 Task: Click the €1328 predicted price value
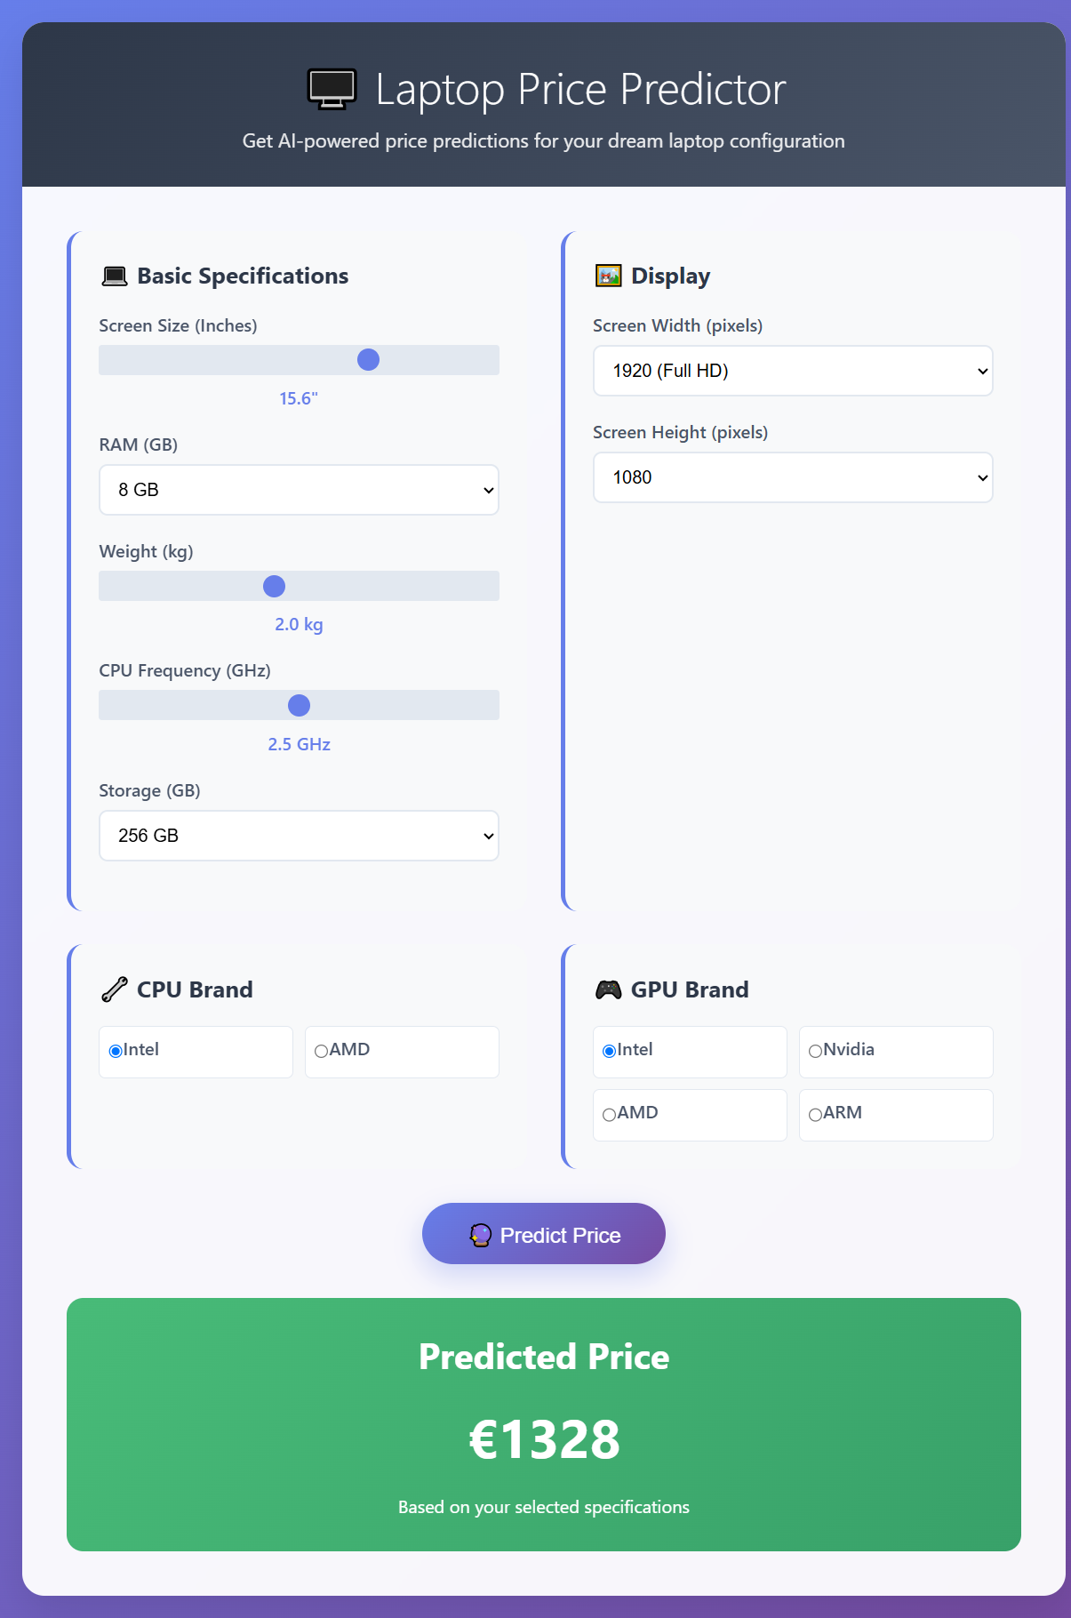click(544, 1440)
